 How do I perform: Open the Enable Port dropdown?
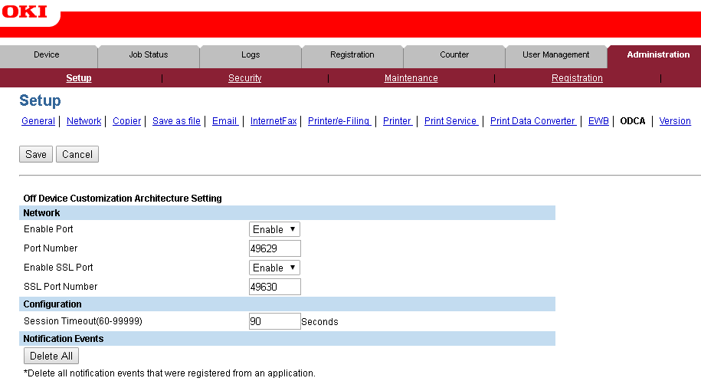point(274,229)
